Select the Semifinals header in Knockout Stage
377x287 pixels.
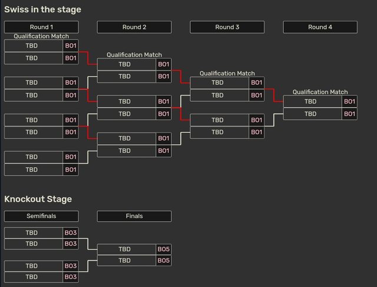point(41,216)
